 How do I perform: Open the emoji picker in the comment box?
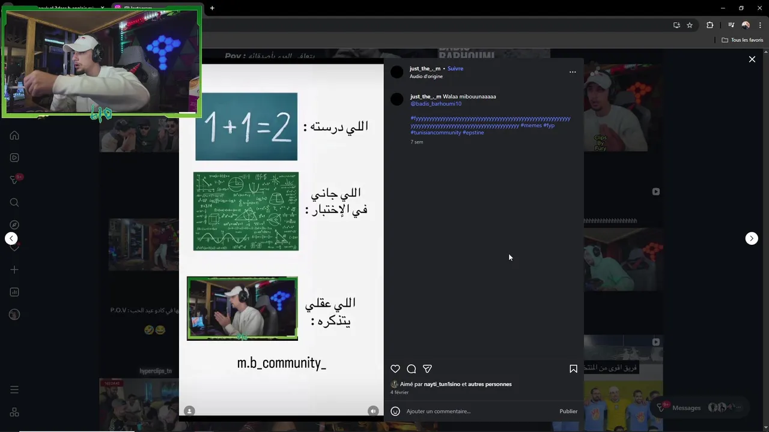395,411
